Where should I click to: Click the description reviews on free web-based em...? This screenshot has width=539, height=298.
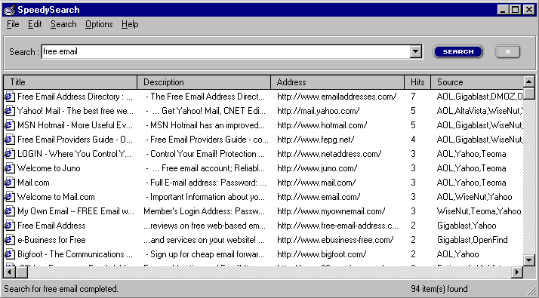pyautogui.click(x=205, y=226)
